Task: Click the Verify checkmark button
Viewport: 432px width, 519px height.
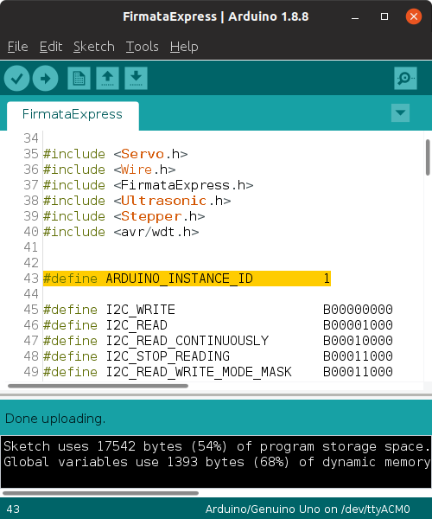Action: click(x=17, y=79)
